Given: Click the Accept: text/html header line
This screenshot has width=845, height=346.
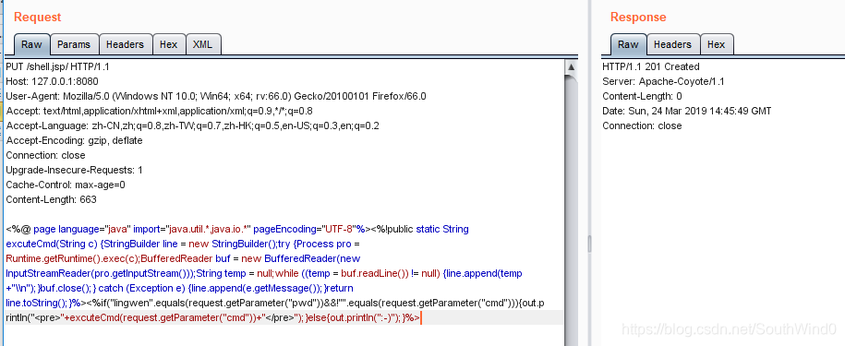Looking at the screenshot, I should (x=160, y=111).
